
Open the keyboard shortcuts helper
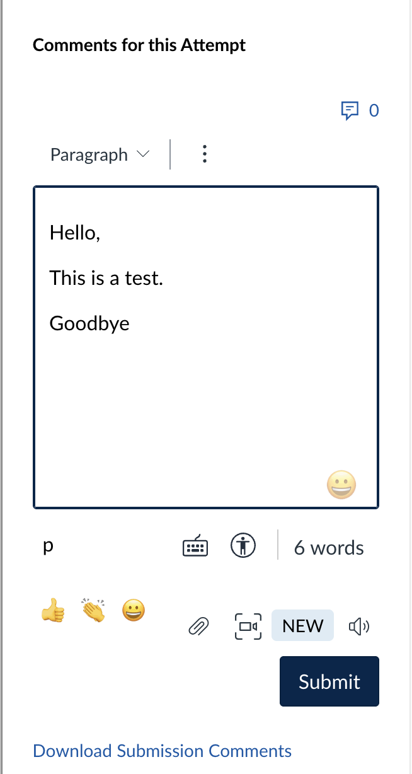pyautogui.click(x=195, y=546)
